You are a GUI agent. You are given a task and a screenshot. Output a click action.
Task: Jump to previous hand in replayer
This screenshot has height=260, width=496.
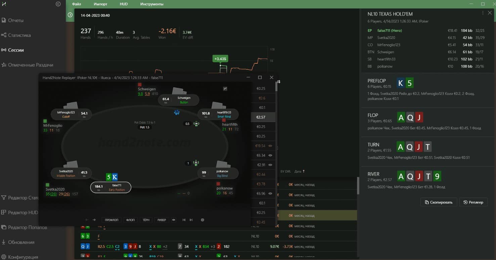tap(184, 220)
